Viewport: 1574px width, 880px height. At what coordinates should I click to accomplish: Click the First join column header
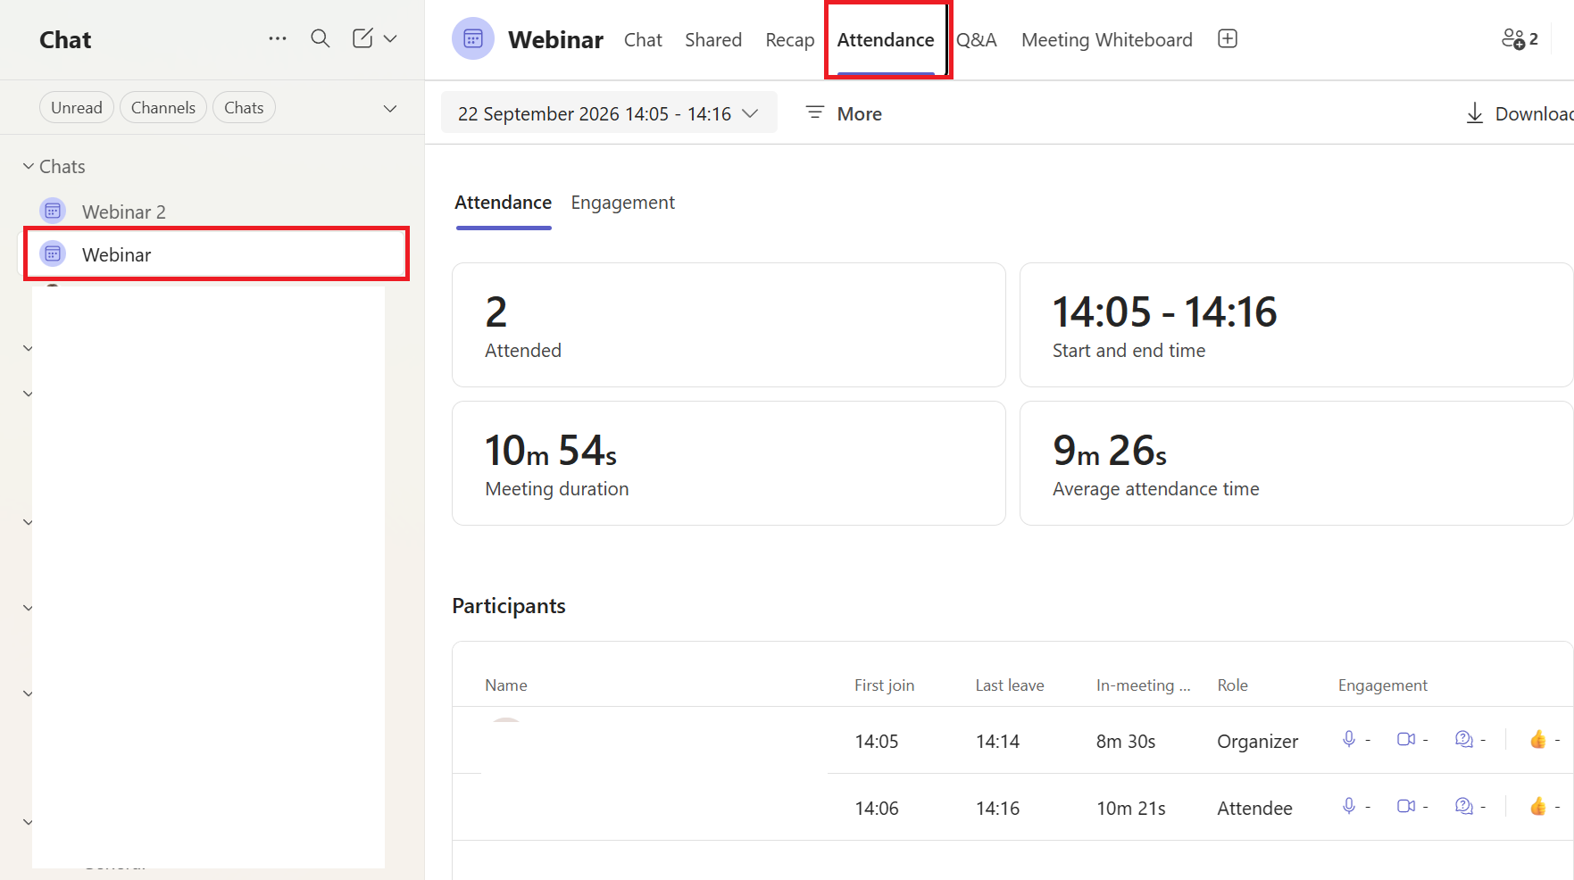[884, 685]
